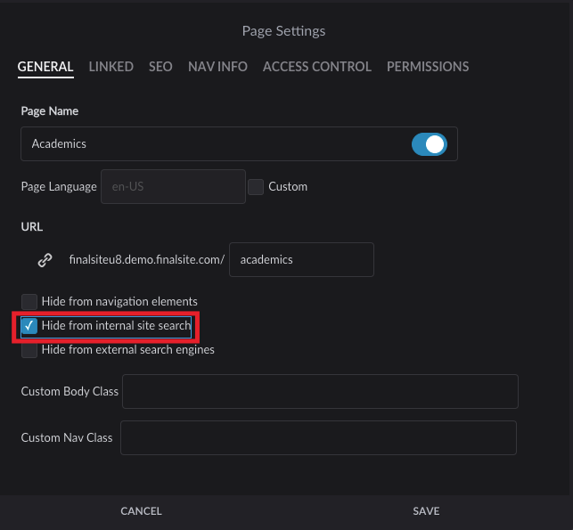Open the ACCESS CONTROL tab
This screenshot has height=530, width=573.
317,67
